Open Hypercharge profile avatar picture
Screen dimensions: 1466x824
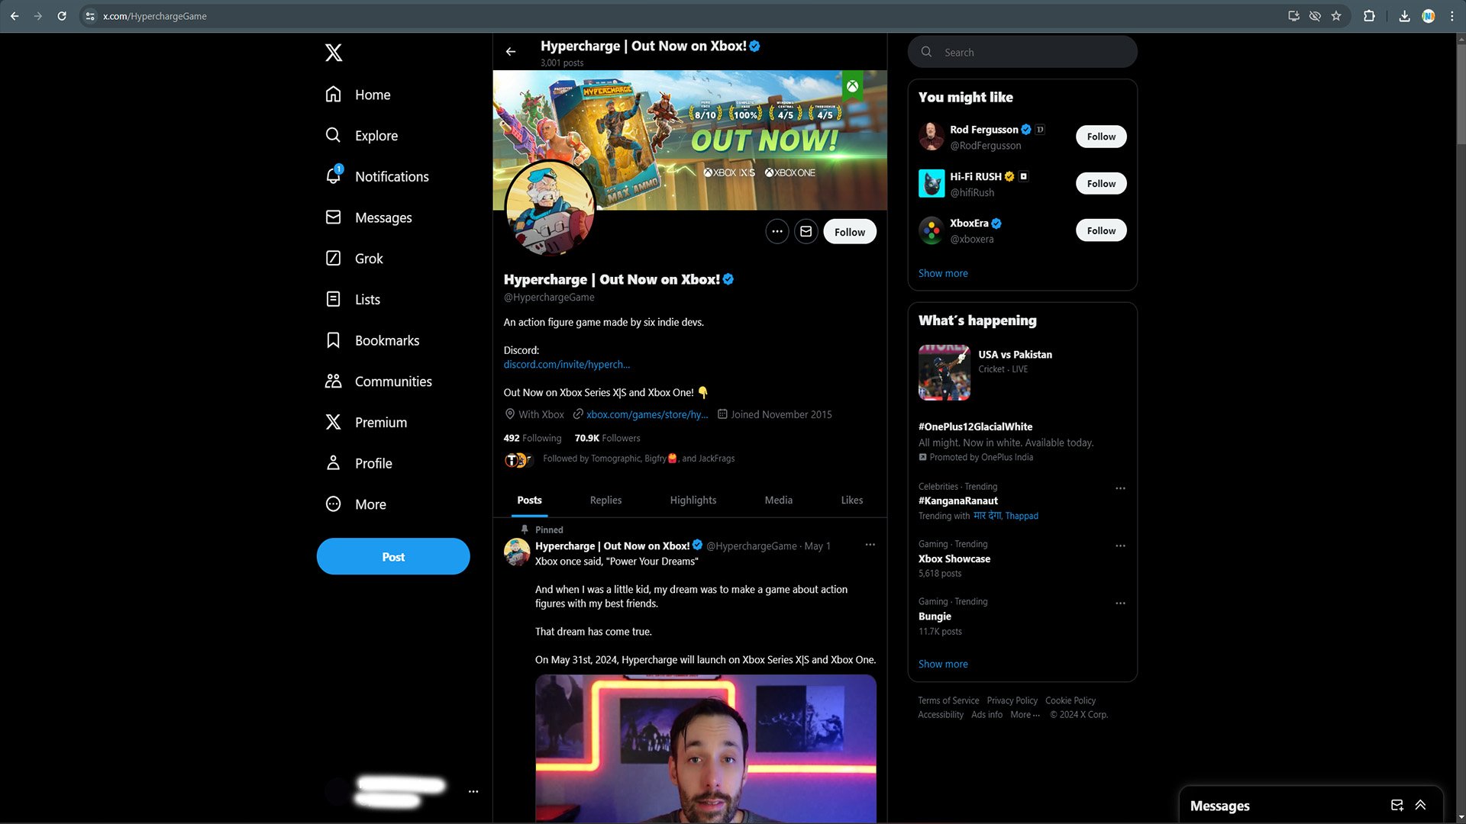pos(550,207)
